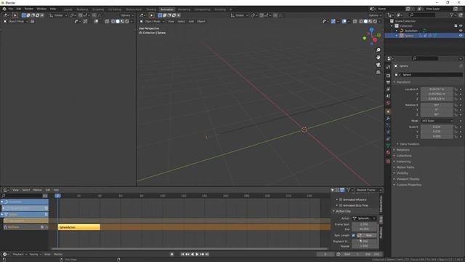The height and width of the screenshot is (262, 465).
Task: Click the pan hand icon in viewport
Action: [x=378, y=57]
